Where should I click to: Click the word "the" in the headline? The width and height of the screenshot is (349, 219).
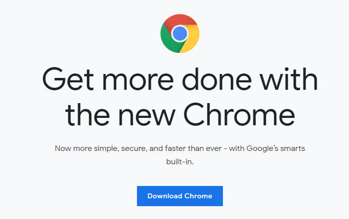coord(89,113)
